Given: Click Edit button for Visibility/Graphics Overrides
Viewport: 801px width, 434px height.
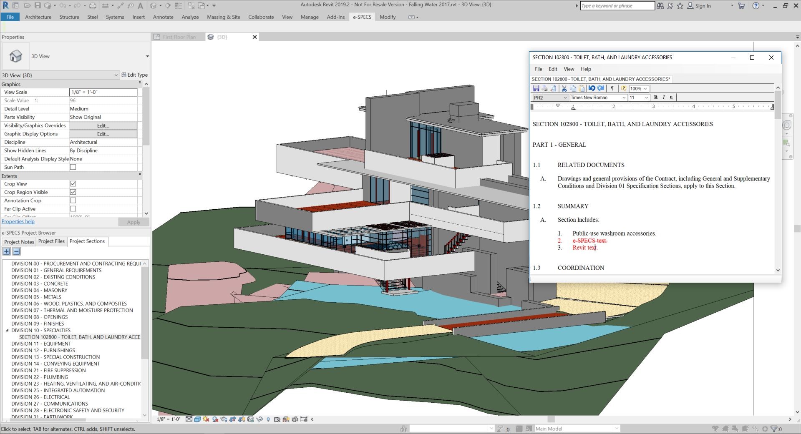Looking at the screenshot, I should click(x=103, y=125).
